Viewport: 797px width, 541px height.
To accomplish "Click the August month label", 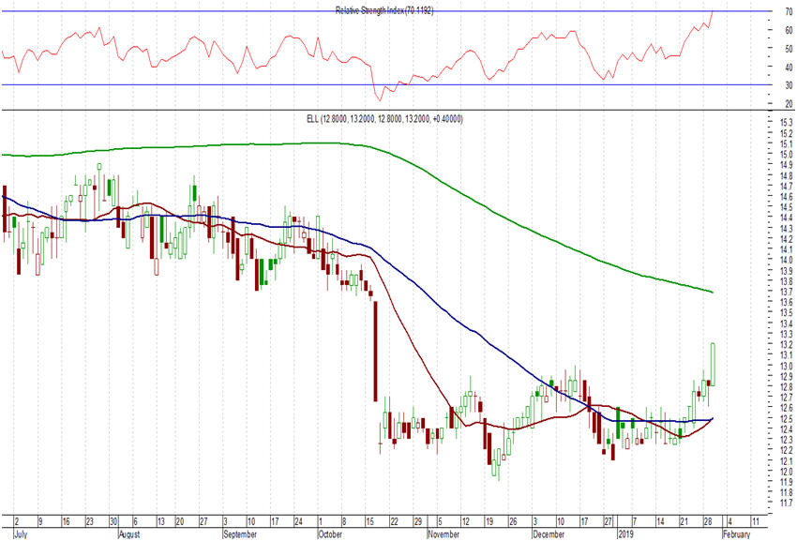I will (x=129, y=534).
